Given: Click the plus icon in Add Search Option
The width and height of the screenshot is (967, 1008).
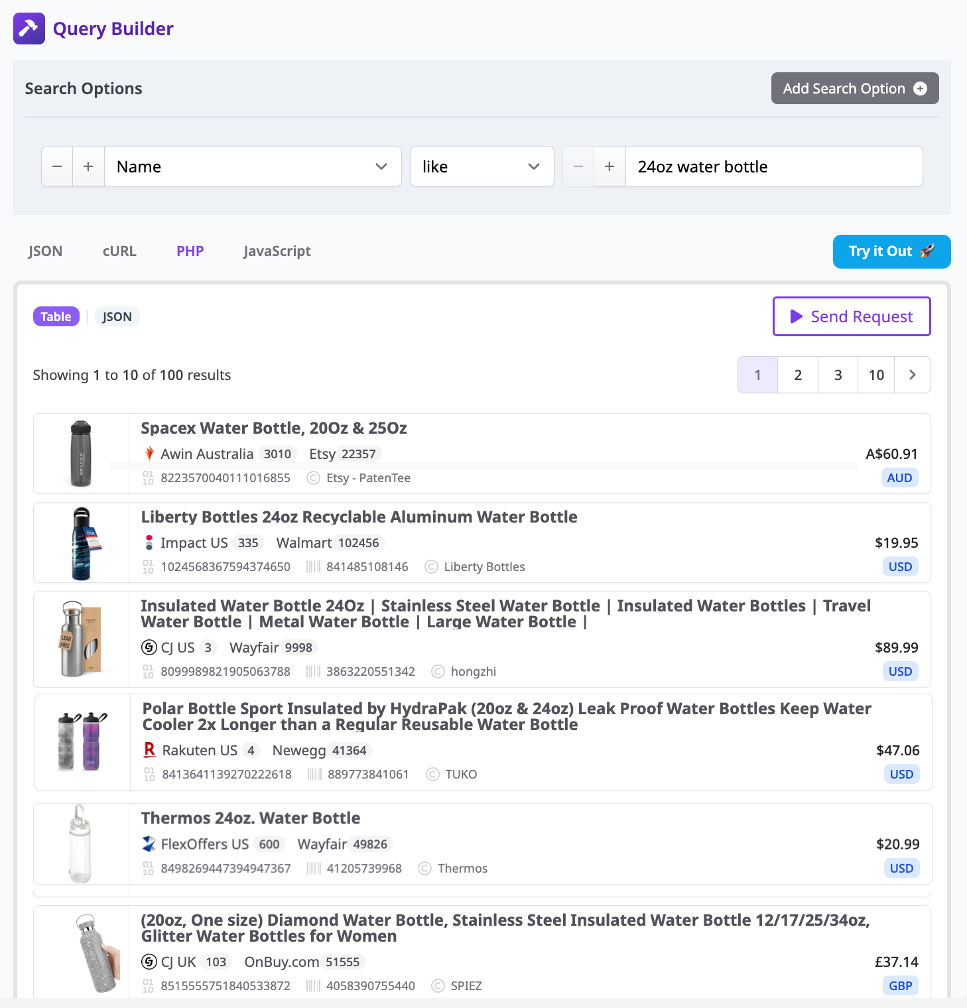Looking at the screenshot, I should (x=920, y=88).
